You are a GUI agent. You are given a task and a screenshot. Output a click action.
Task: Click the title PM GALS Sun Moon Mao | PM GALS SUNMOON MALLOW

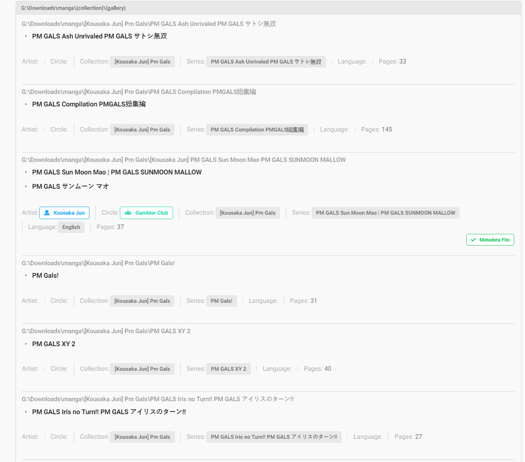[117, 172]
